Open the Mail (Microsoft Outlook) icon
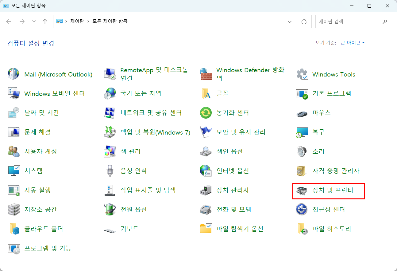The image size is (397, 271). pyautogui.click(x=13, y=74)
